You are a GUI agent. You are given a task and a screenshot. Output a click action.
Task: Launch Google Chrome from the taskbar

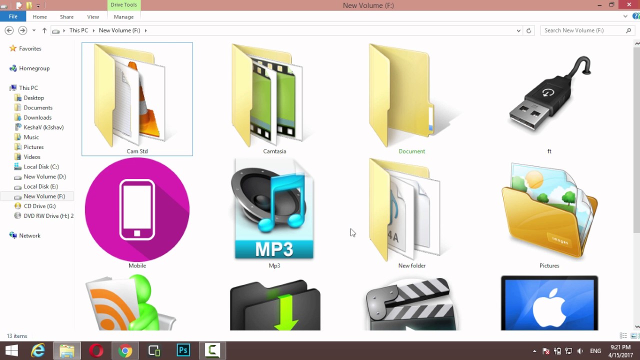(x=125, y=350)
